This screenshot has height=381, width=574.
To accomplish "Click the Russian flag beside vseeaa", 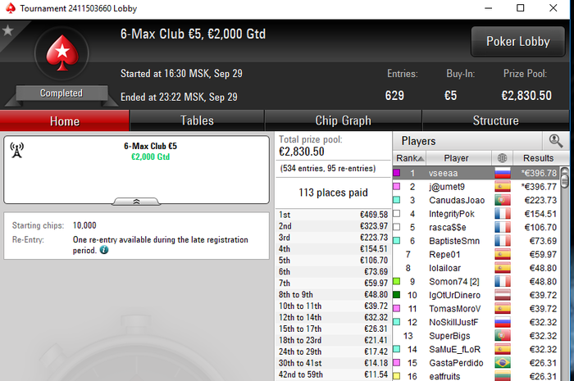I will tap(502, 173).
